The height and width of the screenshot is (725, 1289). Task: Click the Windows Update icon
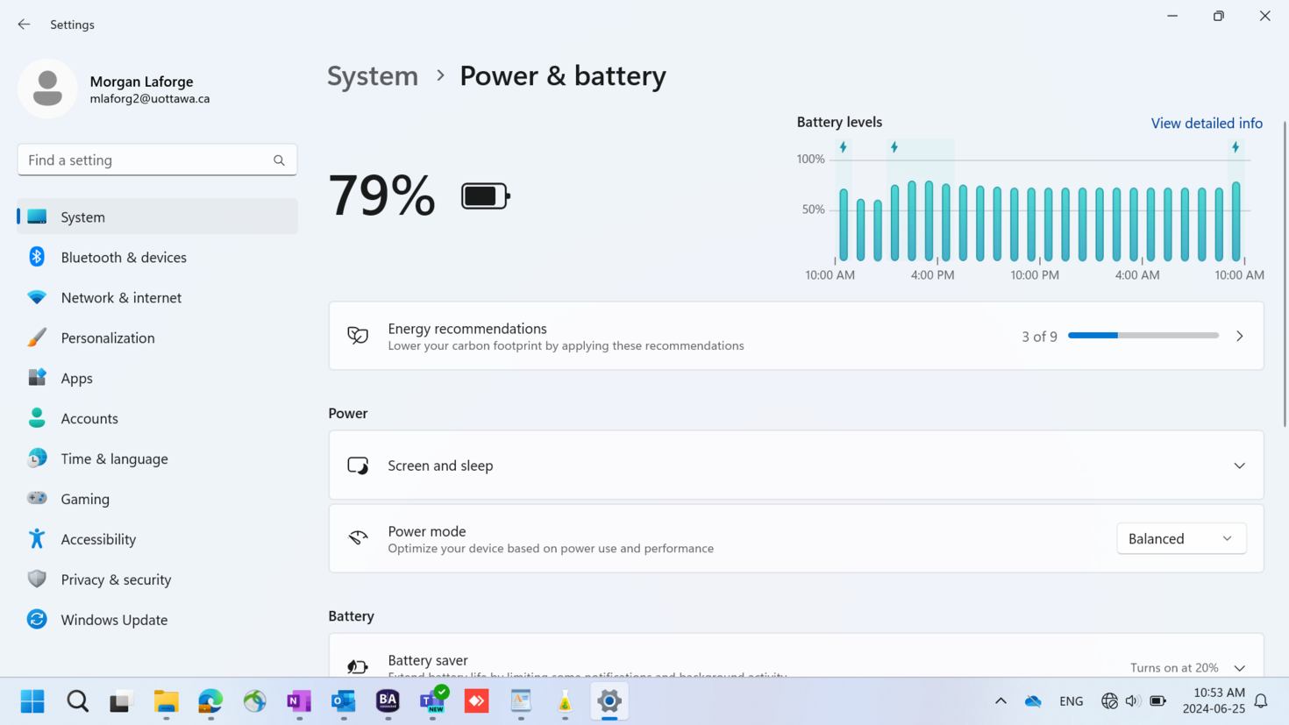(37, 620)
